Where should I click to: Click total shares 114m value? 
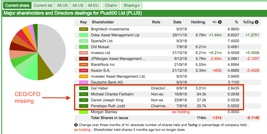coord(201,118)
